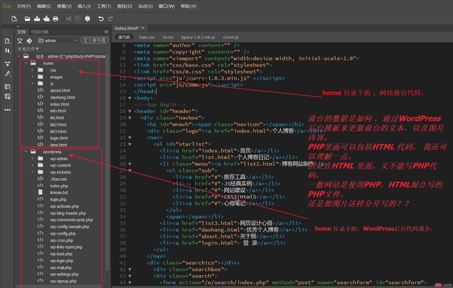Click the Open Documents icon in left sidebar
Image resolution: width=453 pixels, height=288 pixels.
click(7, 41)
